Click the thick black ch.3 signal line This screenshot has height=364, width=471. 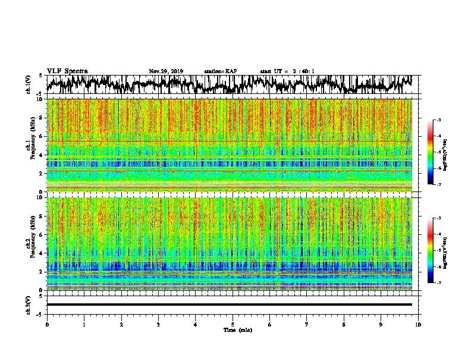230,305
